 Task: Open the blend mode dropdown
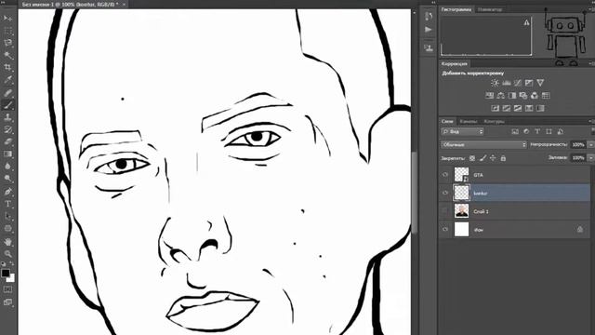pos(483,145)
